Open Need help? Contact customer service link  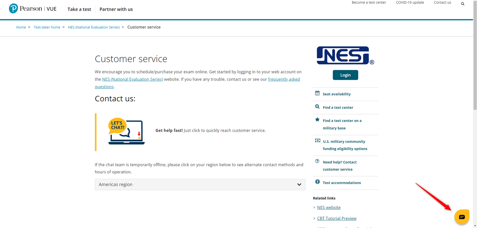[x=340, y=166]
